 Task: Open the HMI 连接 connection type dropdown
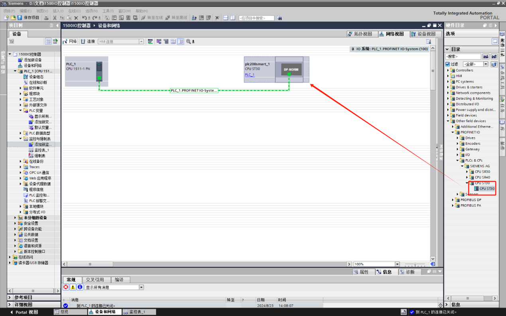[x=141, y=41]
